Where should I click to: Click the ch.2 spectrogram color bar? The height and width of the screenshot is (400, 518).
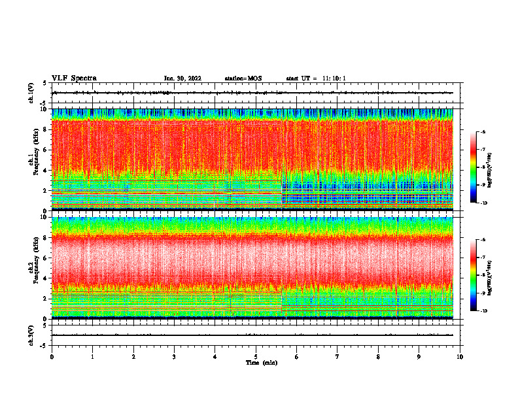[474, 275]
